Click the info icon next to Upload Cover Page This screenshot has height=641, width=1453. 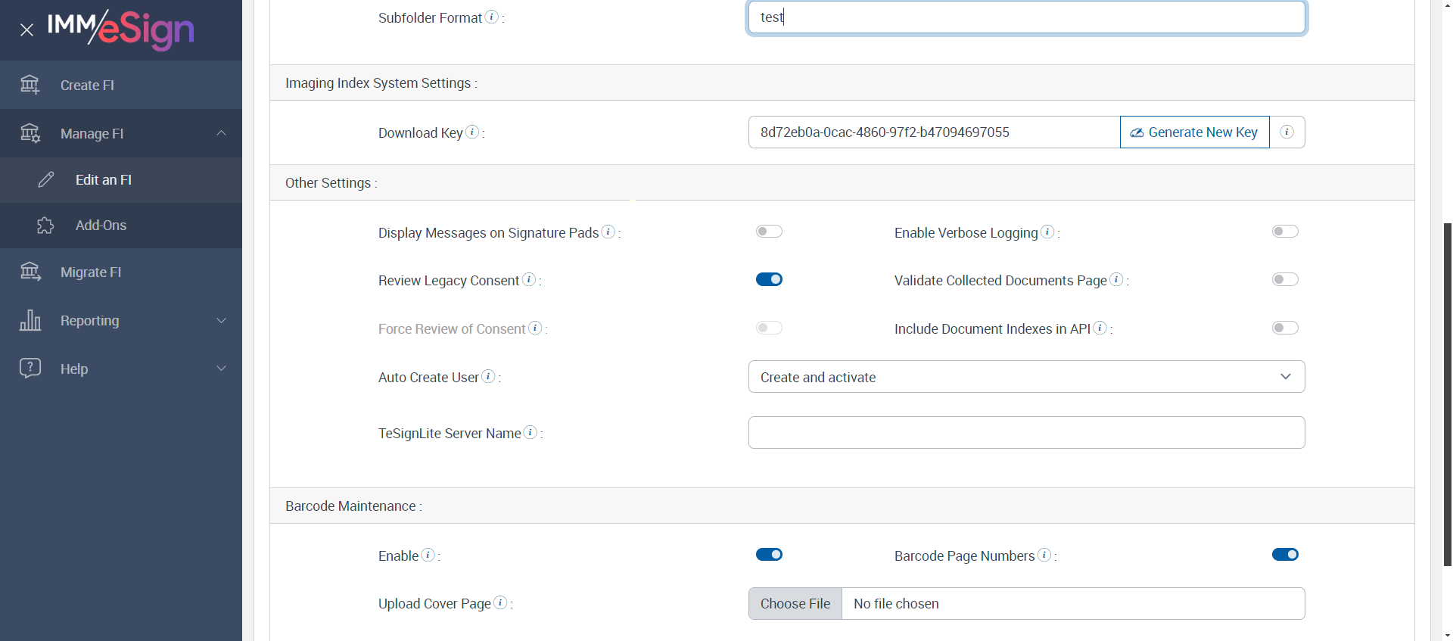point(500,602)
